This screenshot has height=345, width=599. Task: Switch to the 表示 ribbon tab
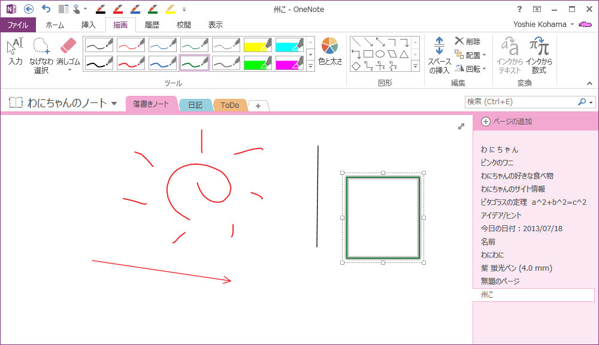[x=215, y=25]
